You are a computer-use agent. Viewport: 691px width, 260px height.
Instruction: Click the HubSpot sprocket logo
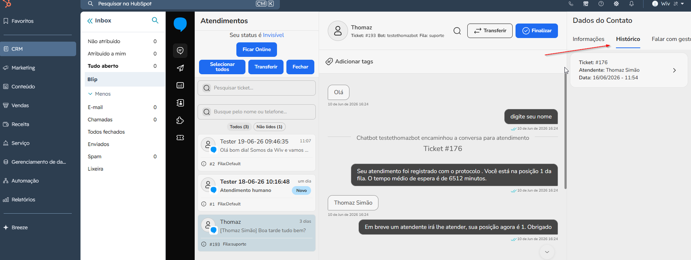click(x=7, y=3)
